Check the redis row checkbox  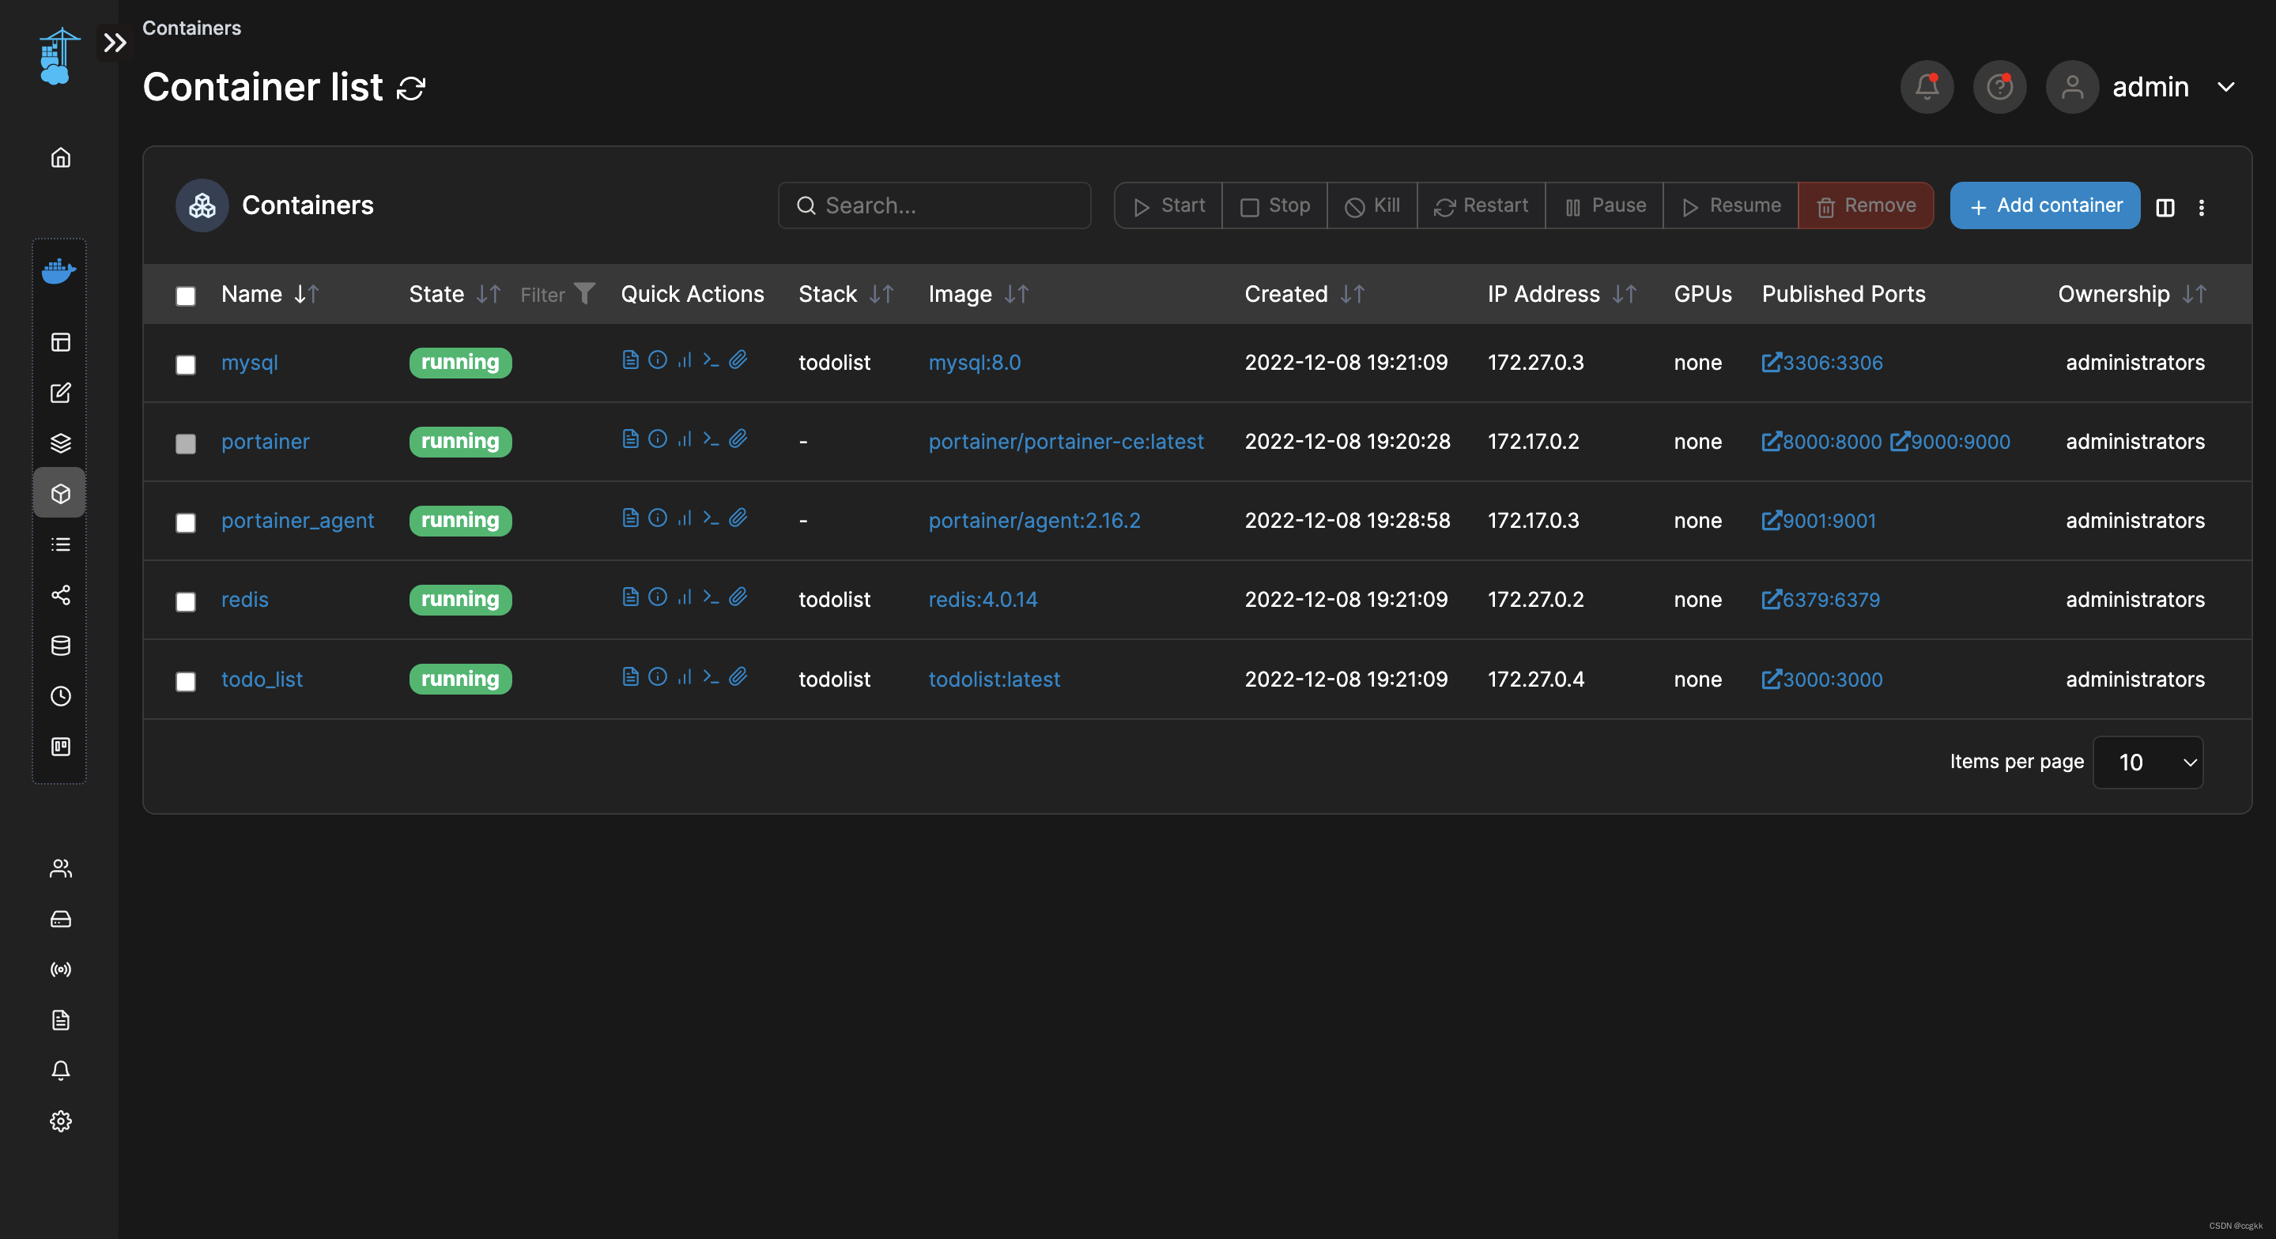pyautogui.click(x=186, y=601)
